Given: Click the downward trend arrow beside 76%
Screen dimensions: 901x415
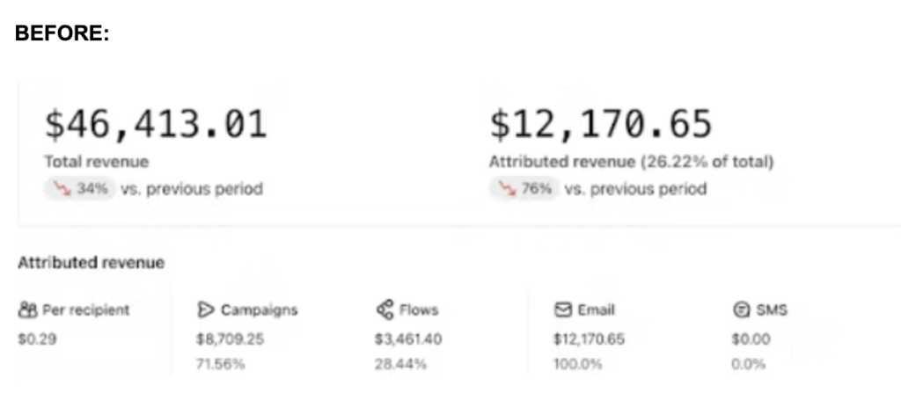Looking at the screenshot, I should 505,188.
